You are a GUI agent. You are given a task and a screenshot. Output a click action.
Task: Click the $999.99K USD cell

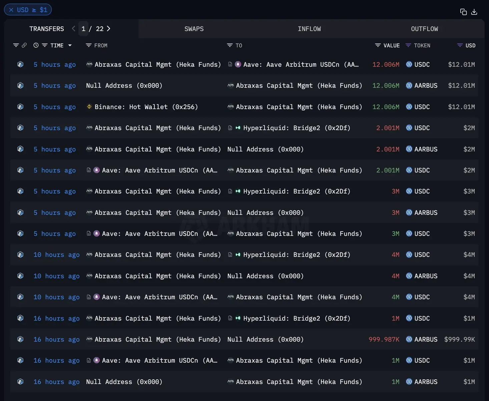click(459, 339)
